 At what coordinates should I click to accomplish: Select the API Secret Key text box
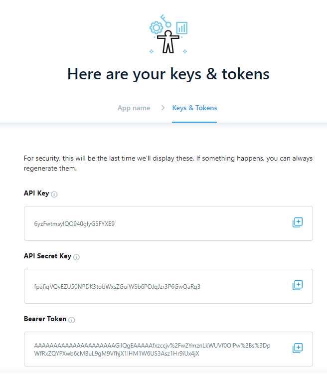pyautogui.click(x=168, y=286)
